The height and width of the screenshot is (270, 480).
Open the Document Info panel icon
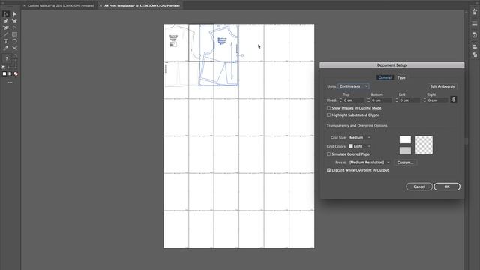(475, 35)
